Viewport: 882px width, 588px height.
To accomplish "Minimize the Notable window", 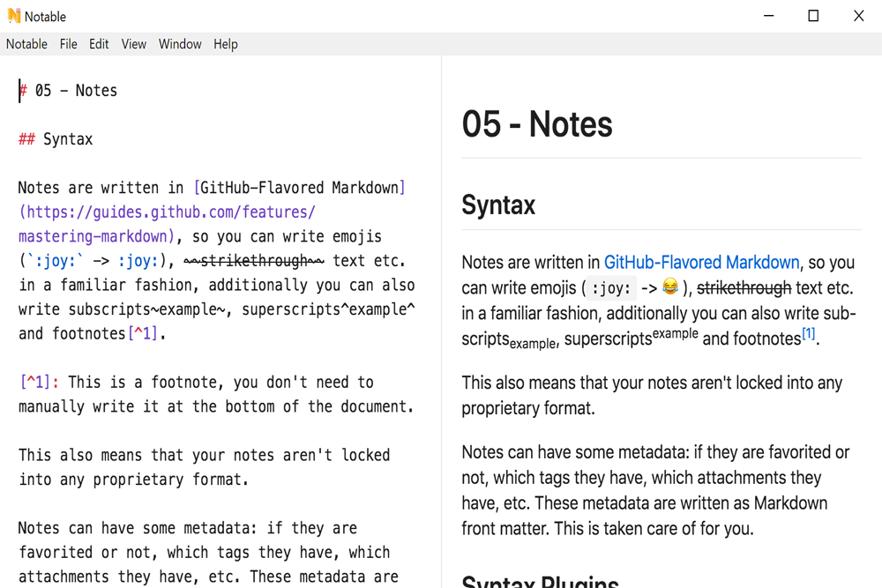I will pos(768,16).
